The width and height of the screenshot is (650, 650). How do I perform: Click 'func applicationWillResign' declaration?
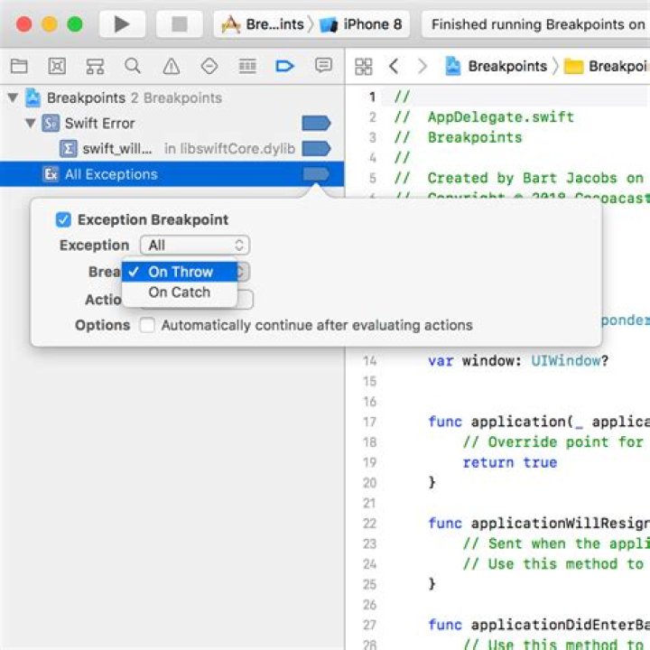pos(539,523)
